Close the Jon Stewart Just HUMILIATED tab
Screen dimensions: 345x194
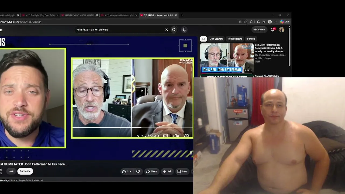(176, 15)
